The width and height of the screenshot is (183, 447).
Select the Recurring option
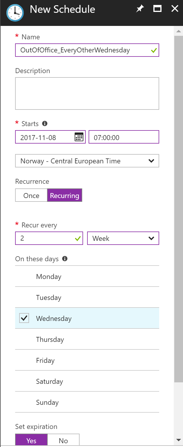pyautogui.click(x=64, y=195)
